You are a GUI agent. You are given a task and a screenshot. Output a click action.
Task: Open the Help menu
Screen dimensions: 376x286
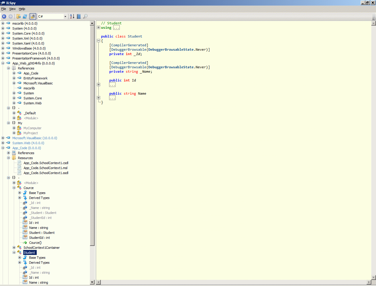[22, 9]
